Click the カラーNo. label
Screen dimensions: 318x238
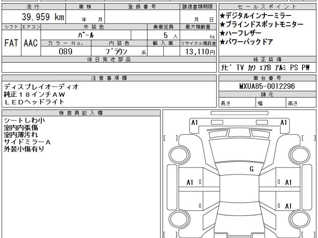[x=66, y=43]
